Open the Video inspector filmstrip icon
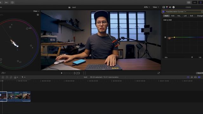Image resolution: width=203 pixels, height=114 pixels. (164, 7)
